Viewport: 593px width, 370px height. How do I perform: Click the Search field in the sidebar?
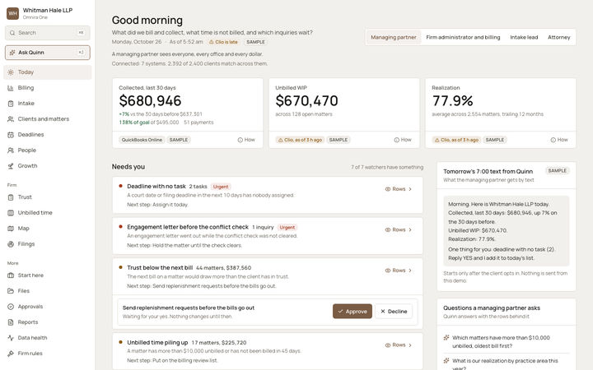pyautogui.click(x=48, y=33)
